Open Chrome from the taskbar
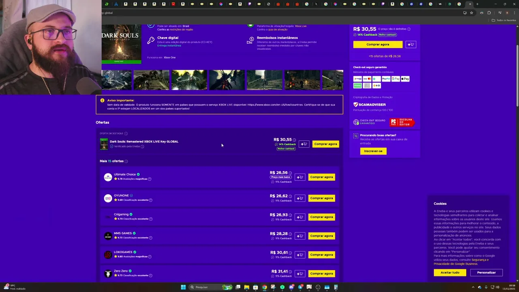The image size is (519, 292). [x=264, y=287]
